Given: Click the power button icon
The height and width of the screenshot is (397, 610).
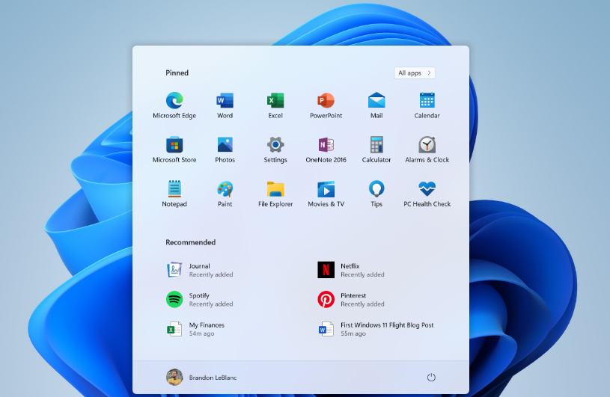Looking at the screenshot, I should pos(431,378).
